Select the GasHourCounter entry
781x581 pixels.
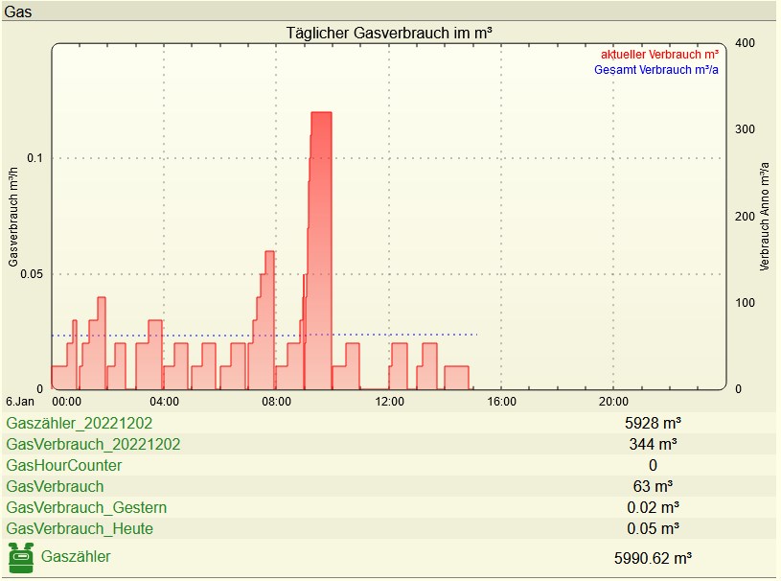[64, 465]
